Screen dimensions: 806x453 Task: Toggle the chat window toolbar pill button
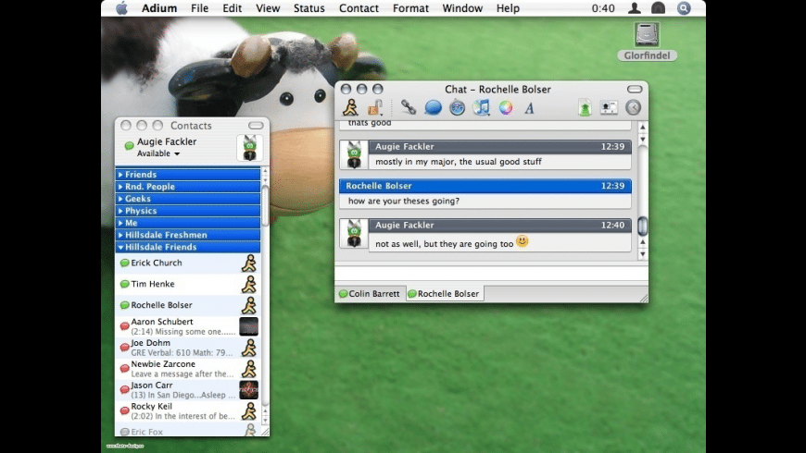[635, 90]
